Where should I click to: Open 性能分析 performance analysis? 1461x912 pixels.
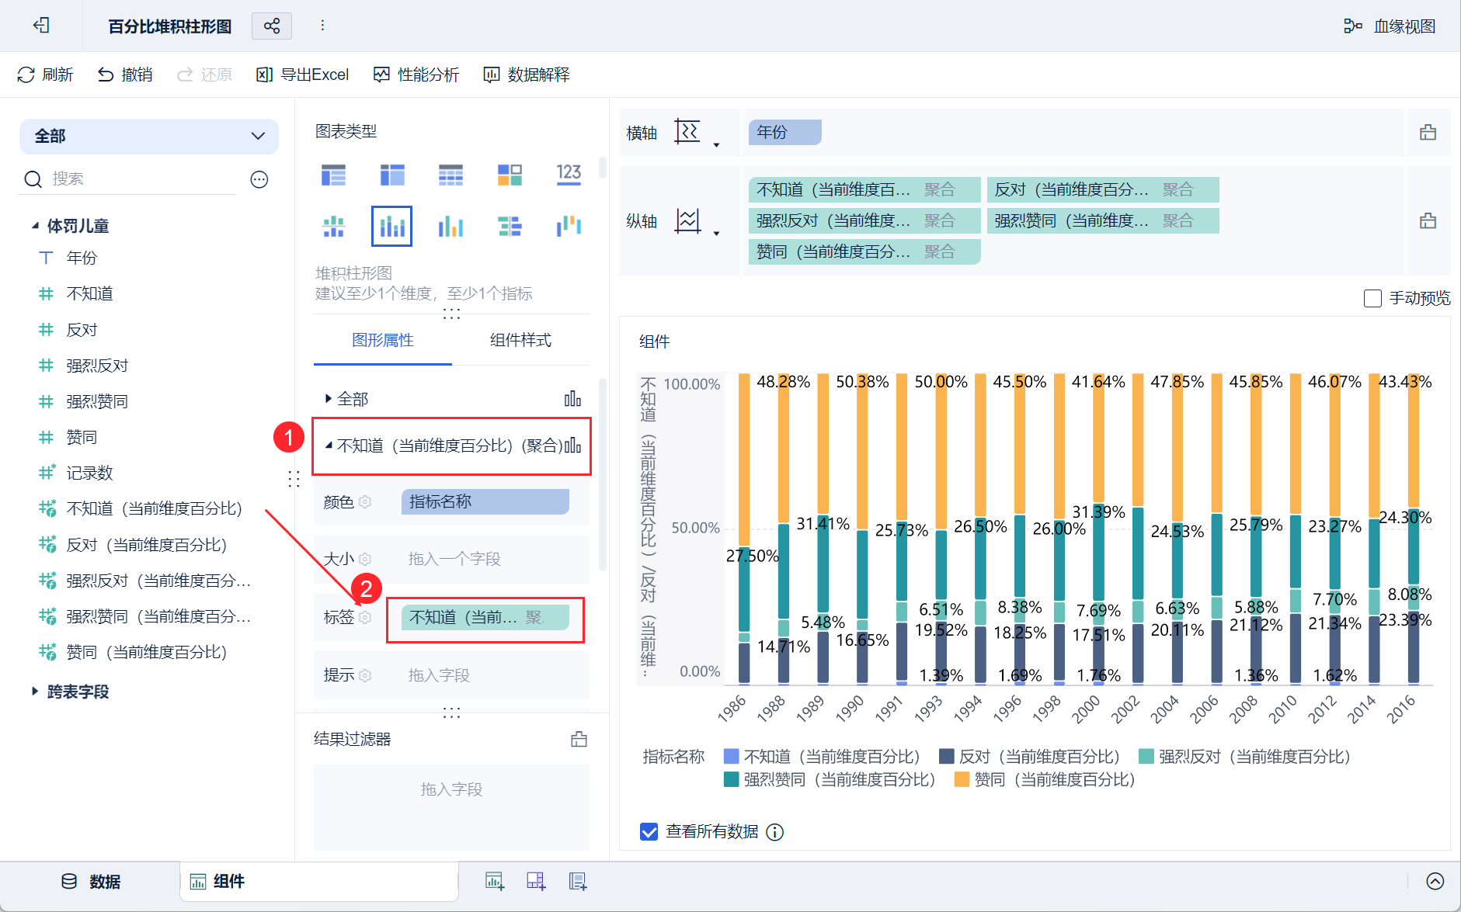pos(416,75)
